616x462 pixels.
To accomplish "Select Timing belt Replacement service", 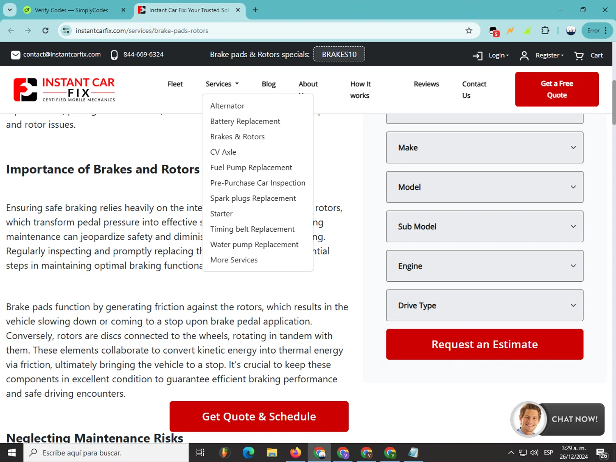I will coord(252,229).
